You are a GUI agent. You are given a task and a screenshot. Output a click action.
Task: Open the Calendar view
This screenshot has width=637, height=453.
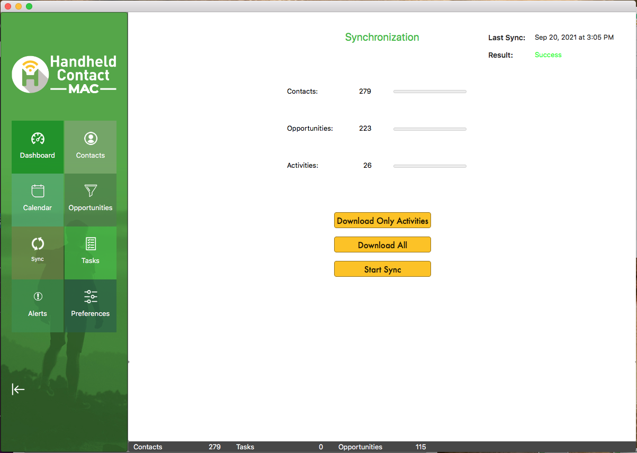tap(37, 200)
